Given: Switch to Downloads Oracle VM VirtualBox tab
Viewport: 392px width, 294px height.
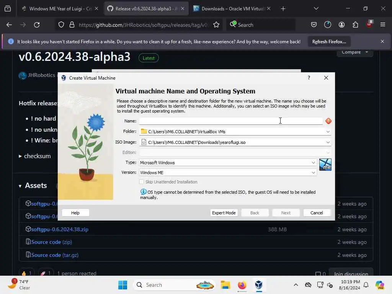Looking at the screenshot, I should 232,9.
